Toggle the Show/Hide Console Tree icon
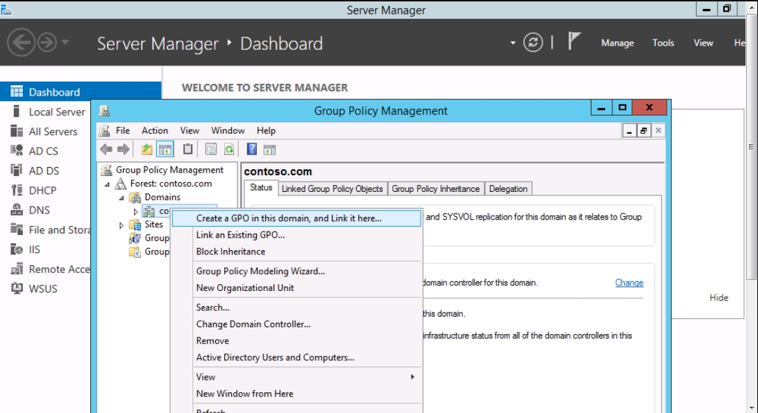The image size is (758, 413). (x=165, y=150)
